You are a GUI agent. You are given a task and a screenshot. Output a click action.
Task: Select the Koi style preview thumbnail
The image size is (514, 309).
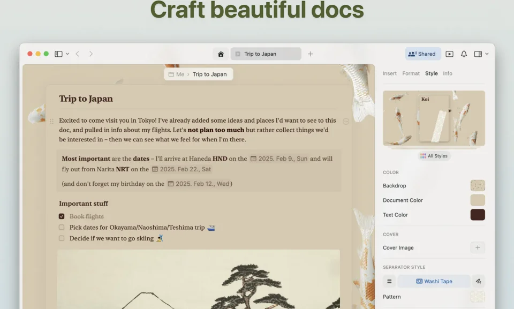pos(434,118)
